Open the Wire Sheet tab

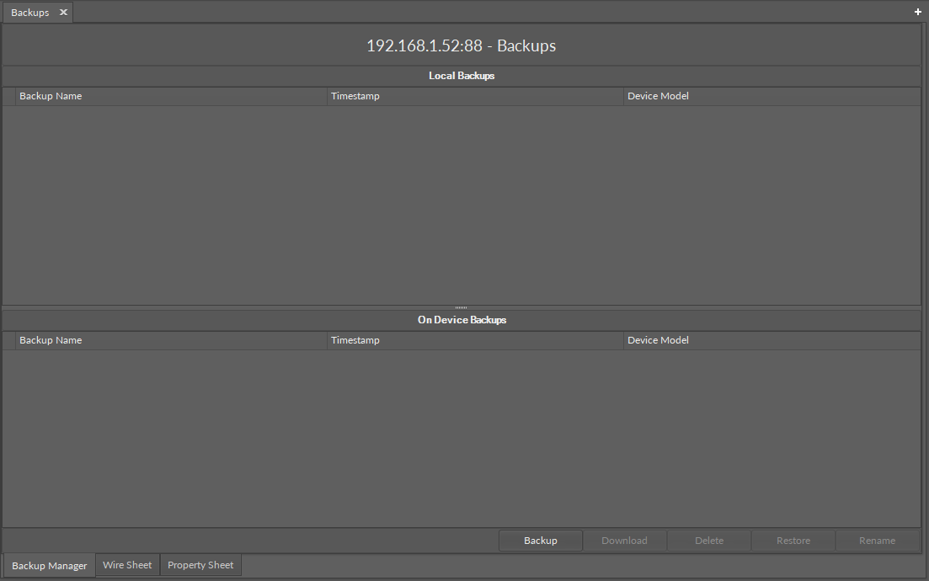(127, 565)
